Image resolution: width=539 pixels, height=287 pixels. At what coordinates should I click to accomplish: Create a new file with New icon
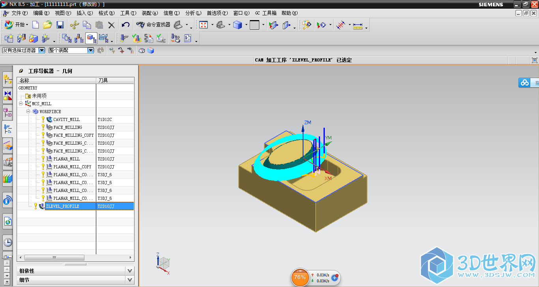36,25
